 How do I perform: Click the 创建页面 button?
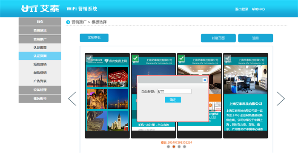[x=218, y=38]
